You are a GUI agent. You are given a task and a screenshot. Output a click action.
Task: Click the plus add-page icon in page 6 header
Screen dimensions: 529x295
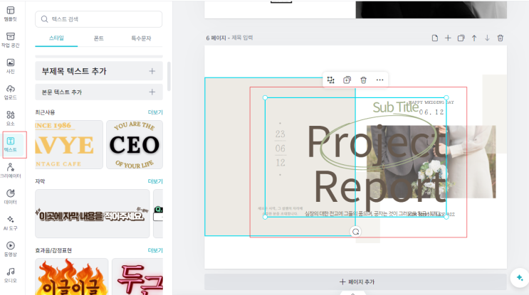coord(448,38)
